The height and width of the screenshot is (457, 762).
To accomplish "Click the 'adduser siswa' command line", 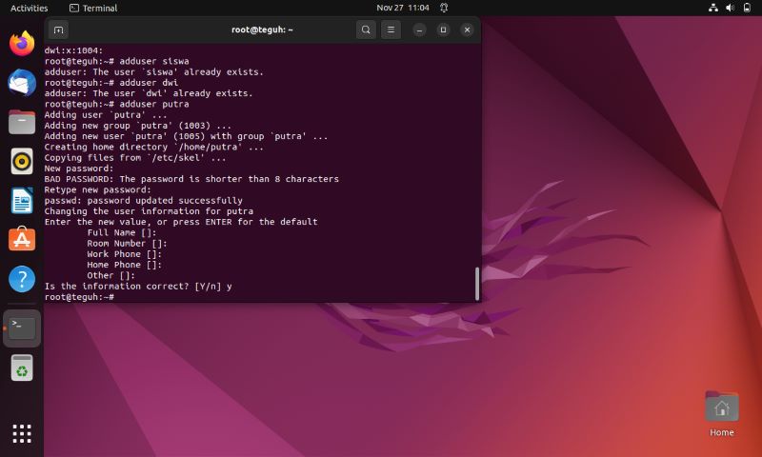I will tap(116, 61).
